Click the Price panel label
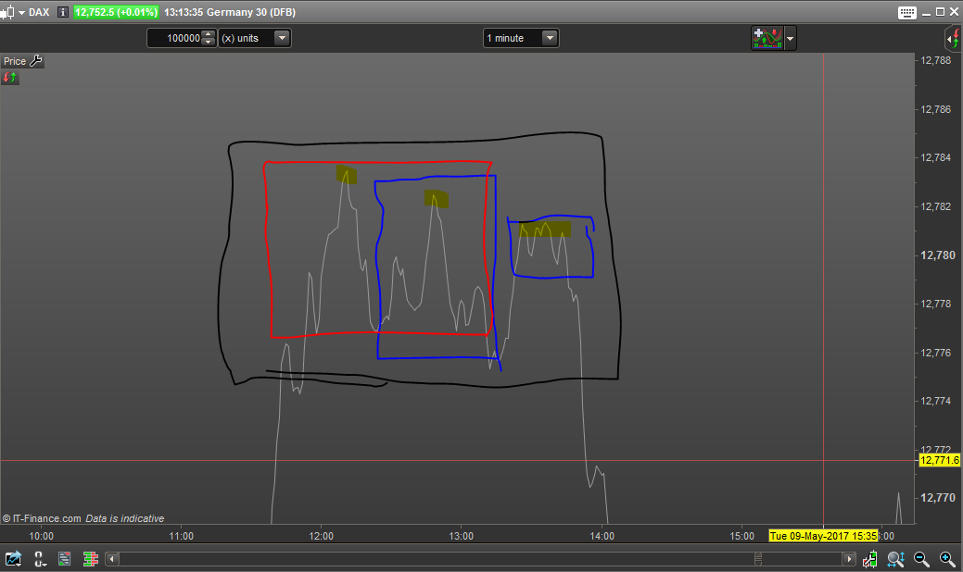The image size is (963, 572). pos(15,61)
